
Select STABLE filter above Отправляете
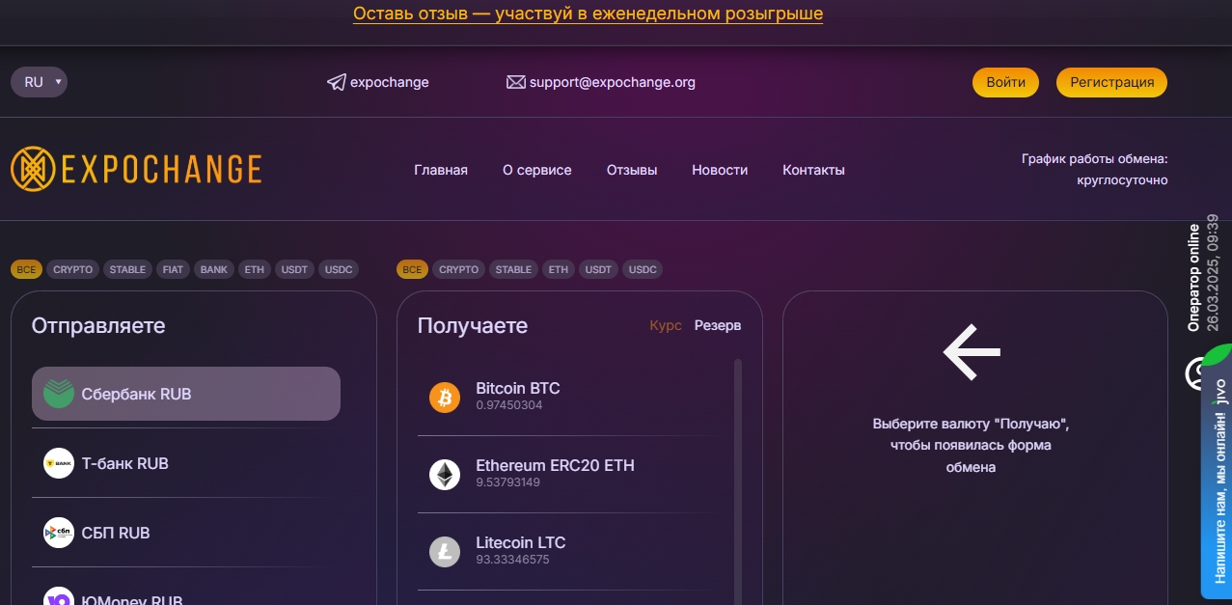pyautogui.click(x=127, y=269)
